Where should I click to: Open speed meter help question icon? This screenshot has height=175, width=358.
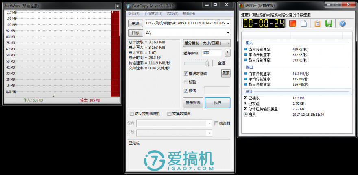pos(342,24)
